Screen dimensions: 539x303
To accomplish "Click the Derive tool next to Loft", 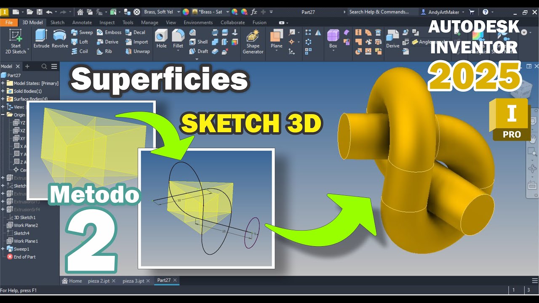I will pos(107,42).
